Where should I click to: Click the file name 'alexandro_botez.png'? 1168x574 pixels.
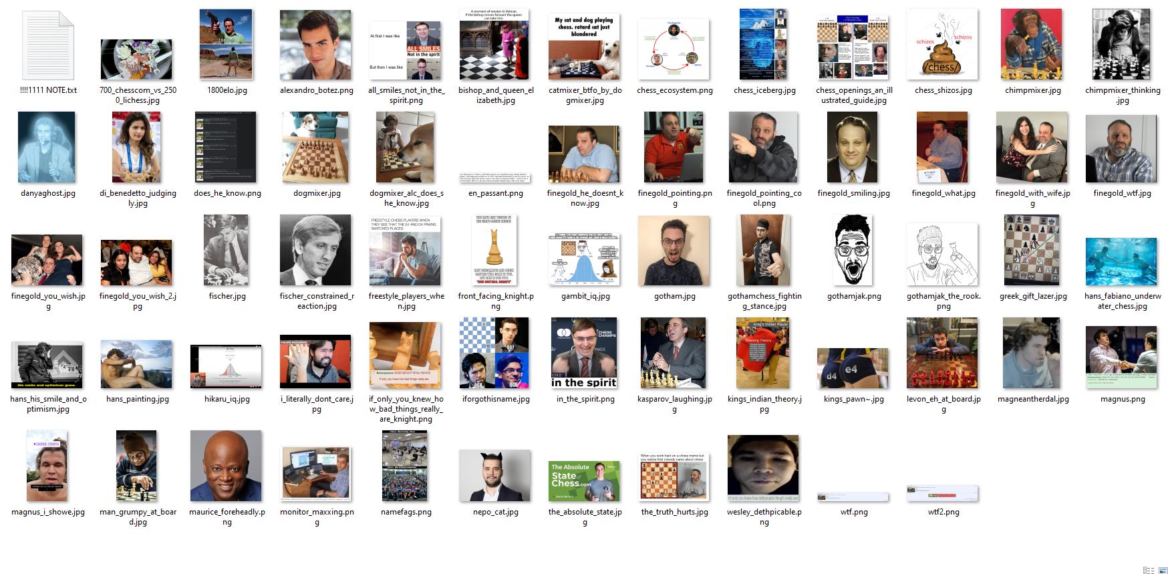click(317, 90)
